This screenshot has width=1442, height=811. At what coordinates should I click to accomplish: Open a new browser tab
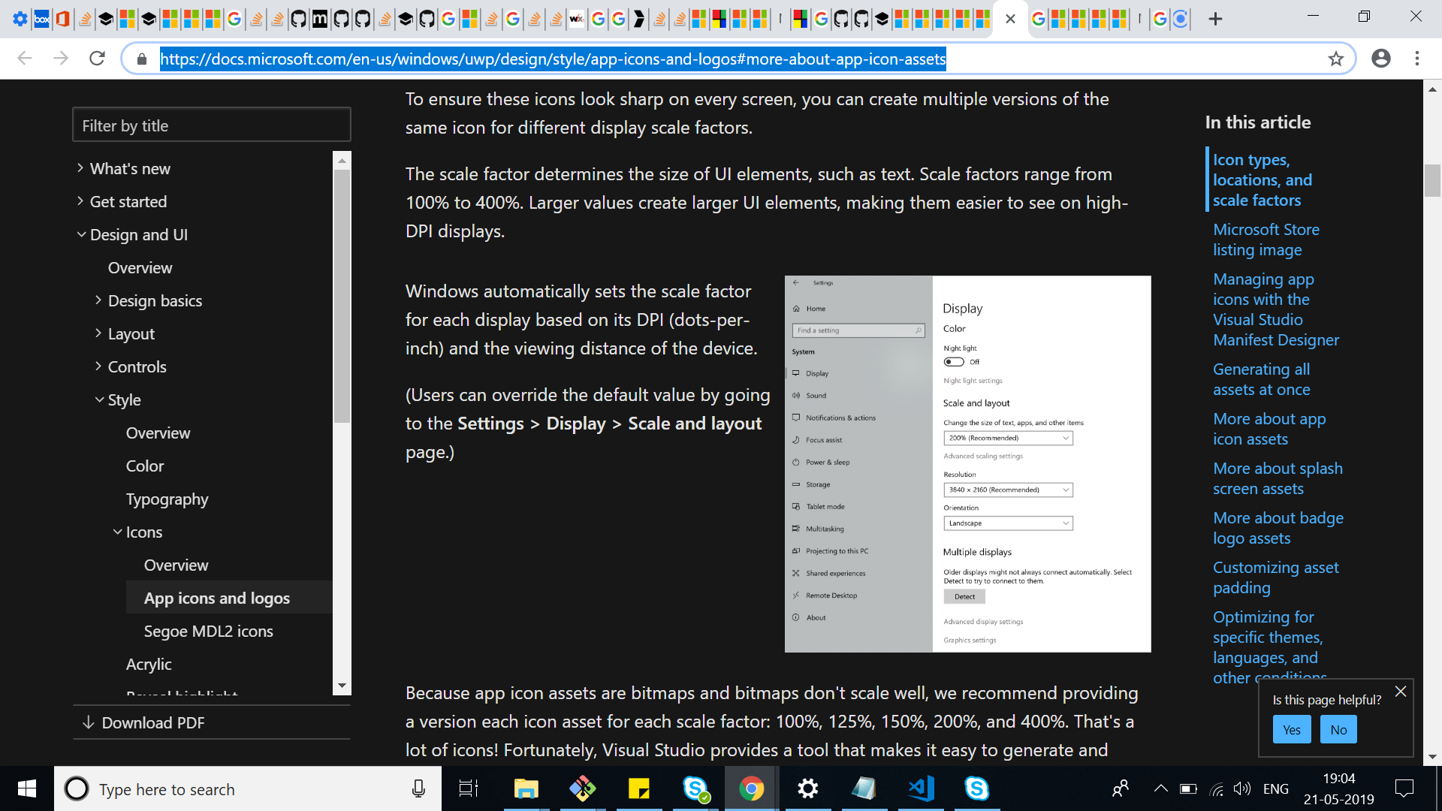coord(1214,19)
